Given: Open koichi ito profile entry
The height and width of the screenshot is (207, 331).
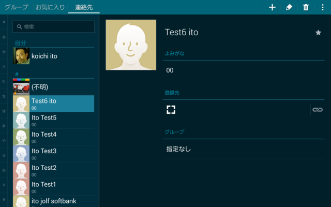Looking at the screenshot, I should pyautogui.click(x=53, y=56).
